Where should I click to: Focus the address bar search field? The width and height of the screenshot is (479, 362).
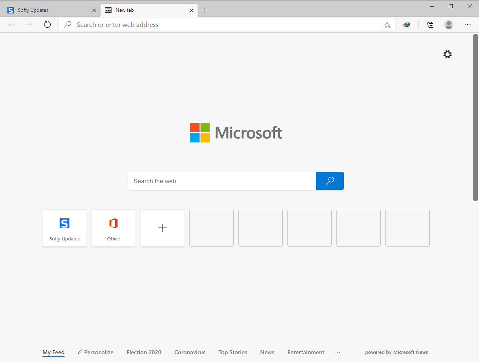[x=227, y=25]
